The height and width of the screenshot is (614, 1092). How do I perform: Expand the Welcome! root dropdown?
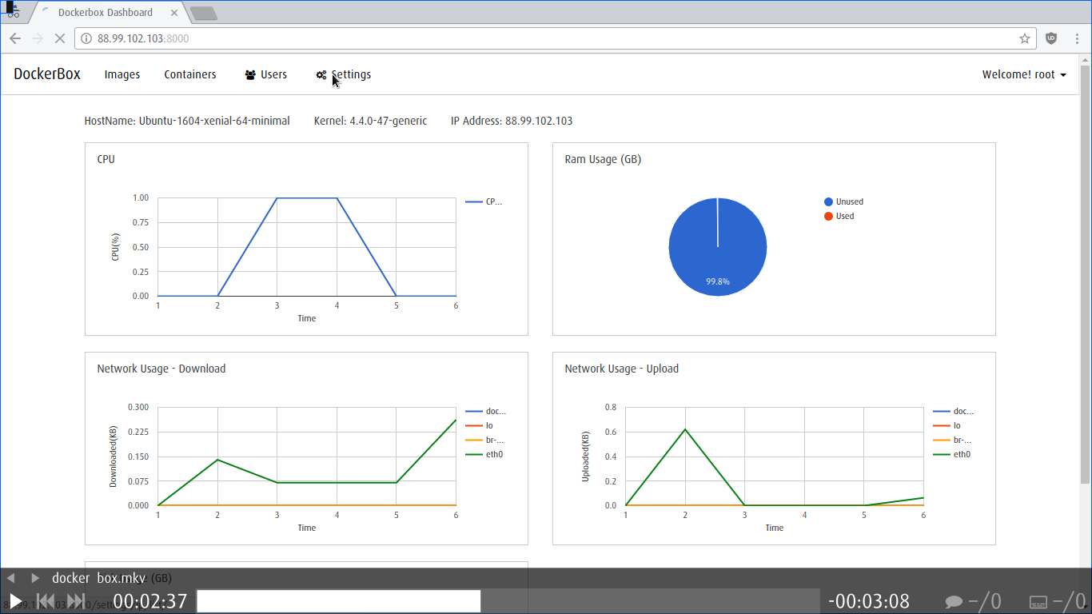[1024, 74]
